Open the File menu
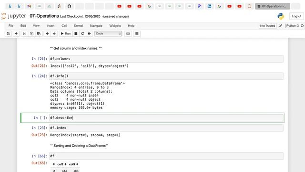 [x=11, y=25]
